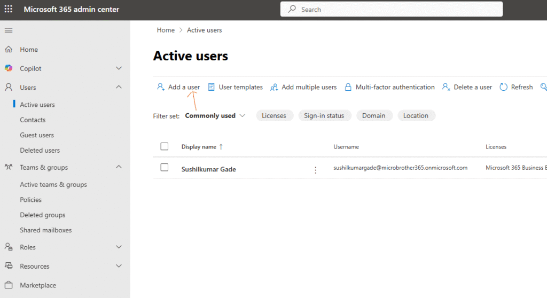Image resolution: width=547 pixels, height=298 pixels.
Task: Collapse the navigation hamburger menu
Action: pyautogui.click(x=9, y=30)
